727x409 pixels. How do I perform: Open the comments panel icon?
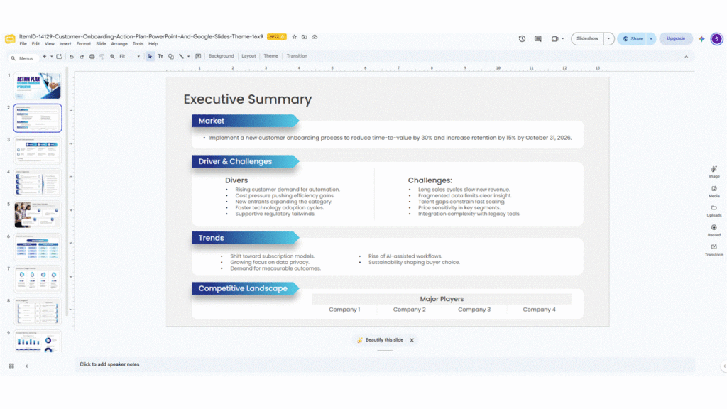pyautogui.click(x=538, y=39)
